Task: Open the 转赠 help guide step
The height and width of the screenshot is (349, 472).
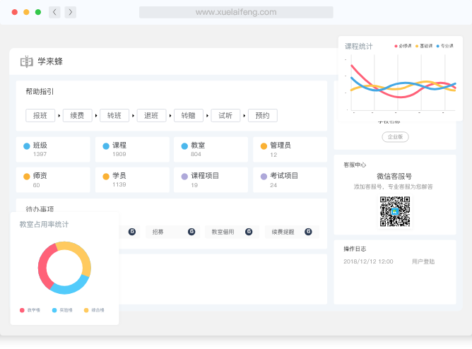Action: point(189,116)
